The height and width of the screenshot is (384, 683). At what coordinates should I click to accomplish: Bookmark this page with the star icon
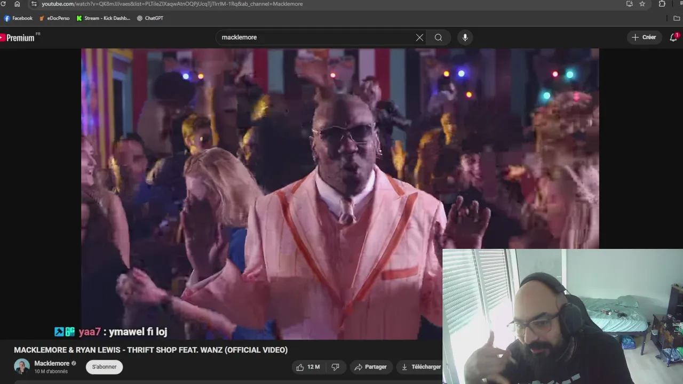coord(642,4)
